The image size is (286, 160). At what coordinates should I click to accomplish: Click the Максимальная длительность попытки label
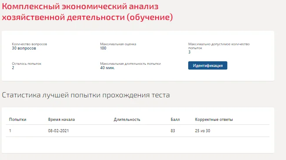[x=130, y=63]
